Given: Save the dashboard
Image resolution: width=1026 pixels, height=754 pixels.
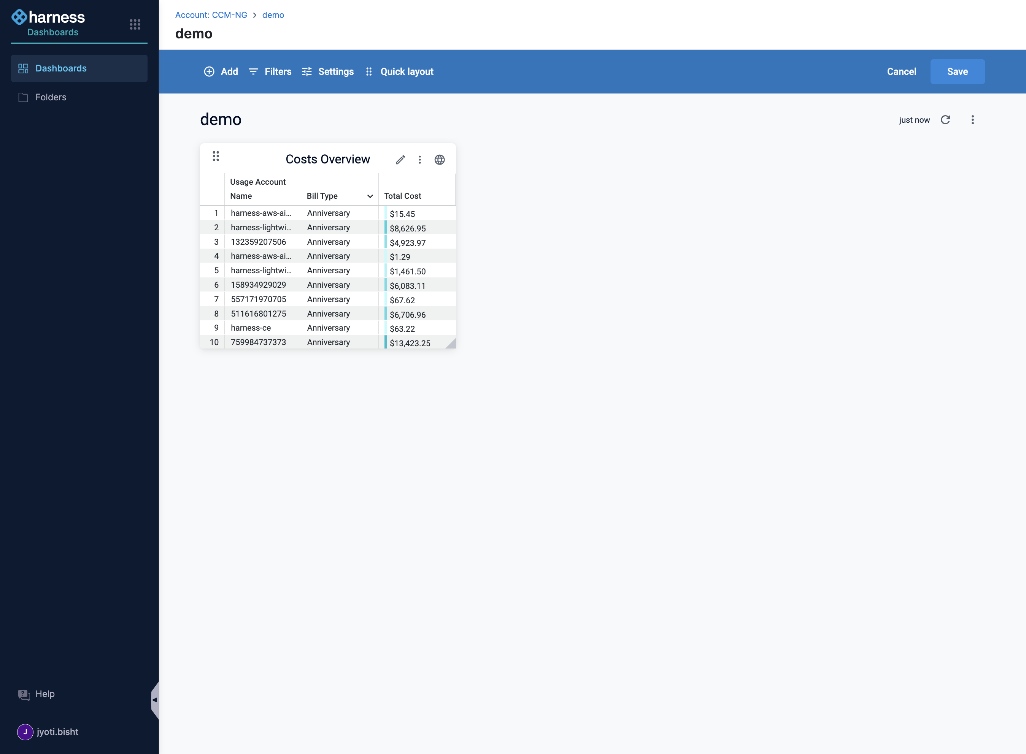Looking at the screenshot, I should [x=958, y=72].
